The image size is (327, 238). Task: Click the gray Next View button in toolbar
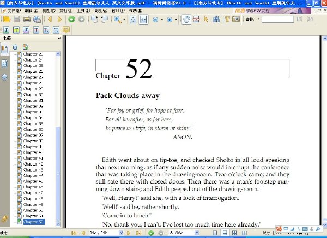pos(82,20)
